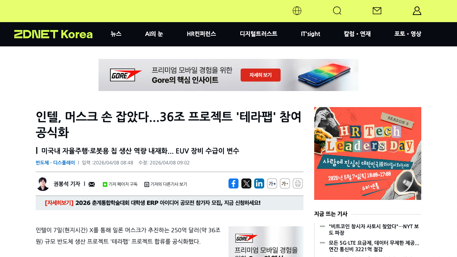Open the ERP 아이디어 공모전 banner
The image size is (457, 257).
[170, 203]
